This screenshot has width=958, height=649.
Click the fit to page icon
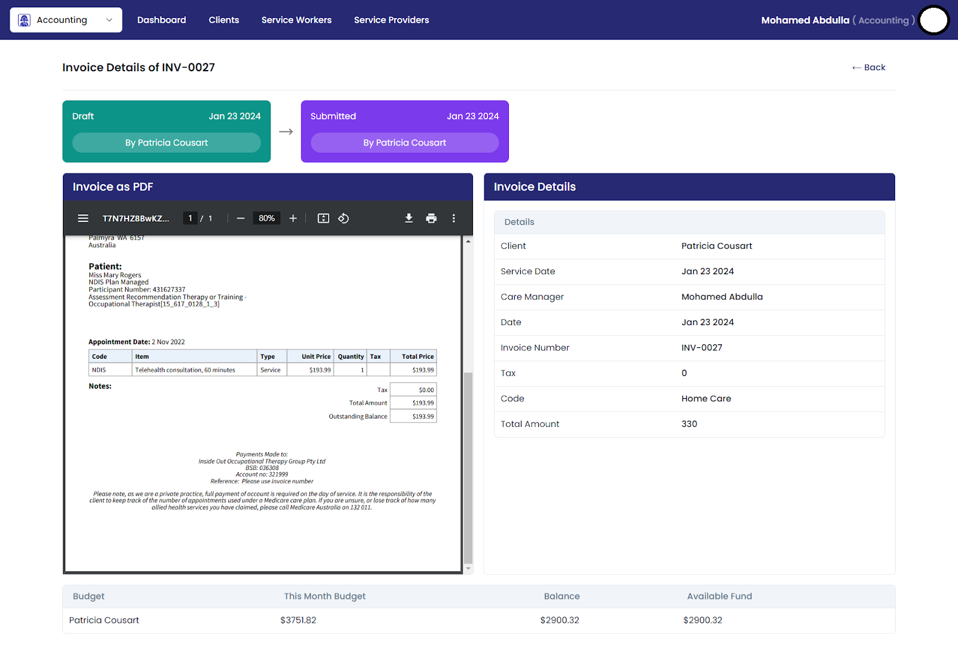coord(323,219)
